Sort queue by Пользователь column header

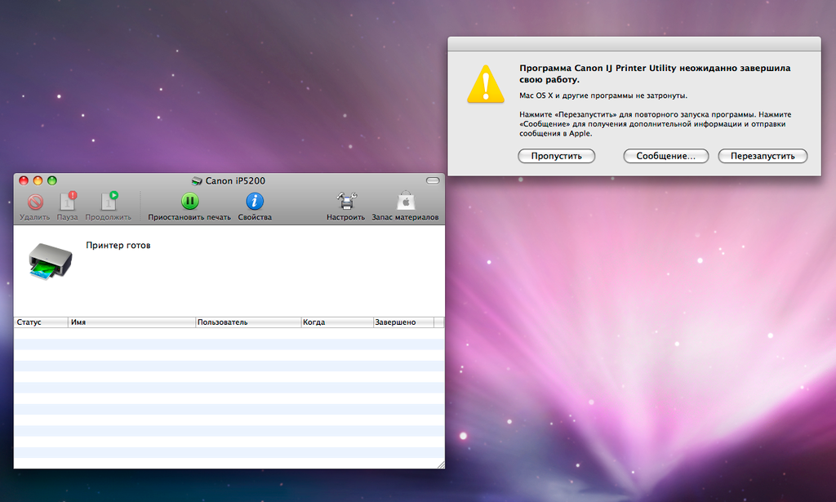[248, 322]
